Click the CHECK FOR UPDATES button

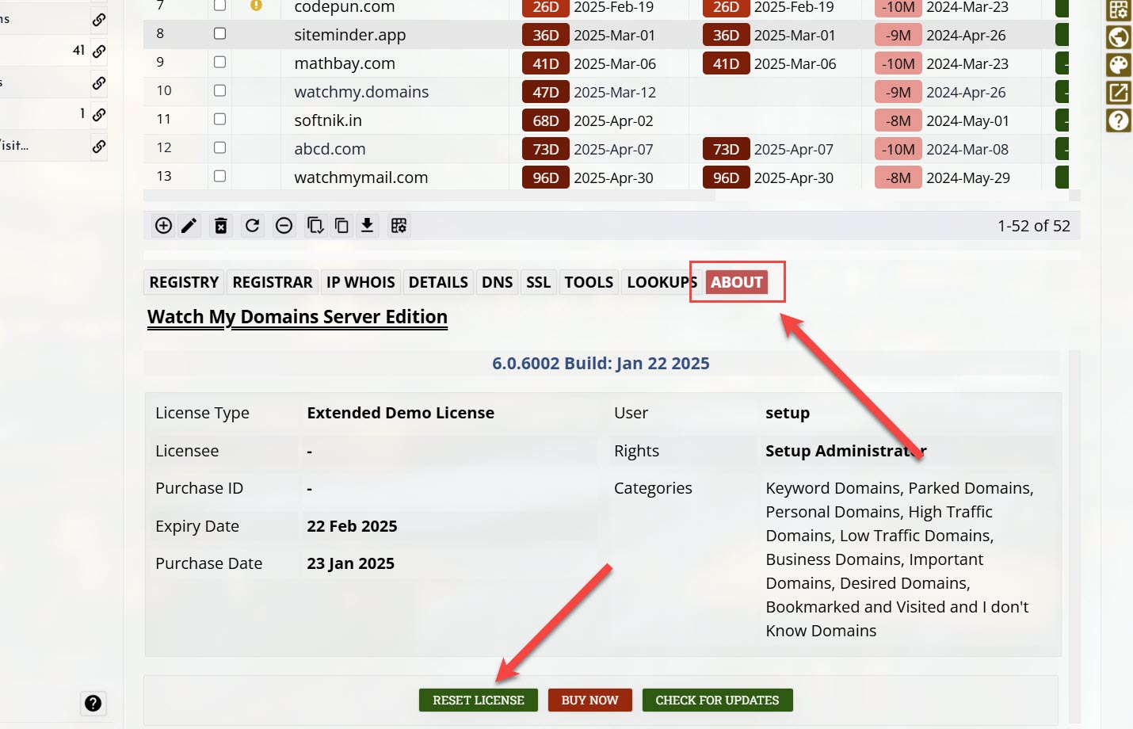pyautogui.click(x=717, y=700)
